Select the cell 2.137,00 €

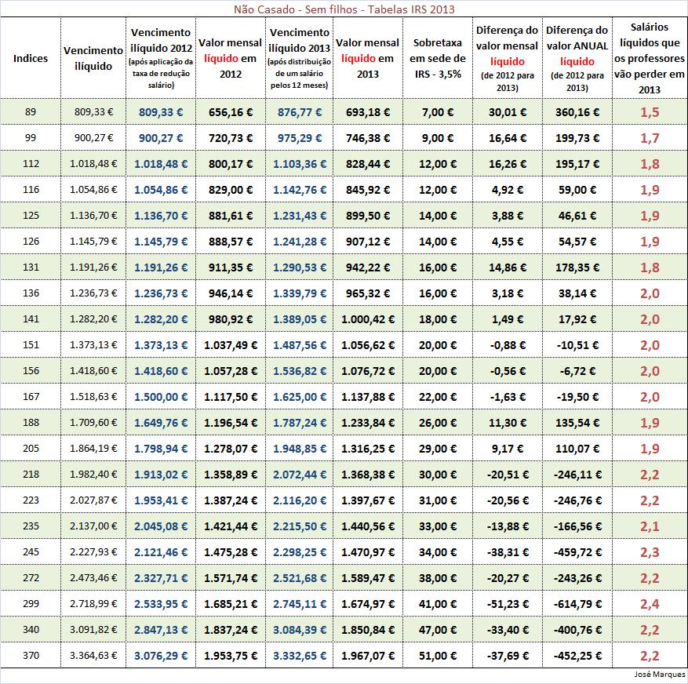click(x=93, y=526)
